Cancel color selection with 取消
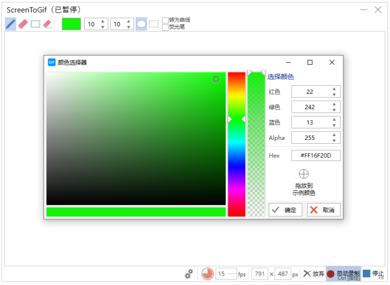This screenshot has height=285, width=390. tap(324, 210)
